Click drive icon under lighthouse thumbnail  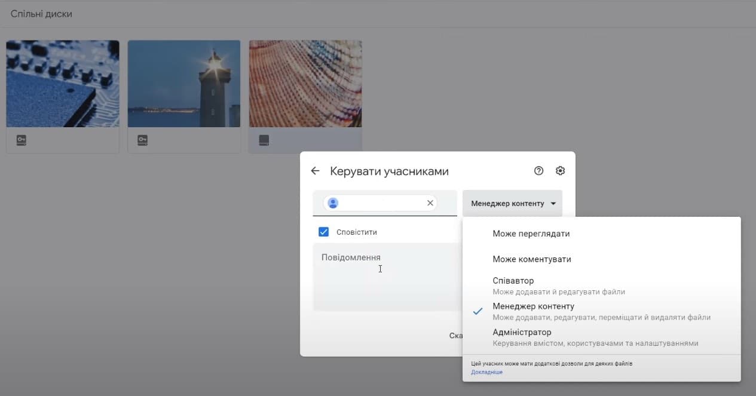coord(142,140)
